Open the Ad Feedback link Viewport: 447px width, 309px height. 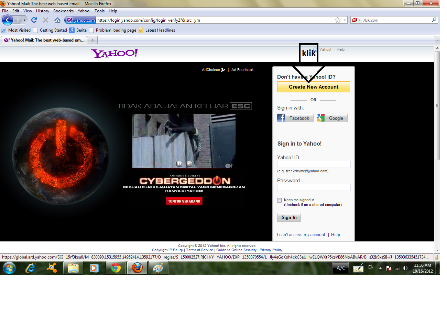(x=242, y=70)
